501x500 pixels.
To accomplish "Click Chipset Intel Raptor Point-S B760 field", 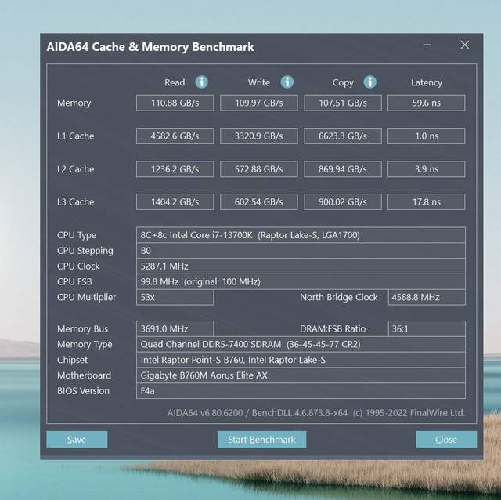I will click(301, 360).
